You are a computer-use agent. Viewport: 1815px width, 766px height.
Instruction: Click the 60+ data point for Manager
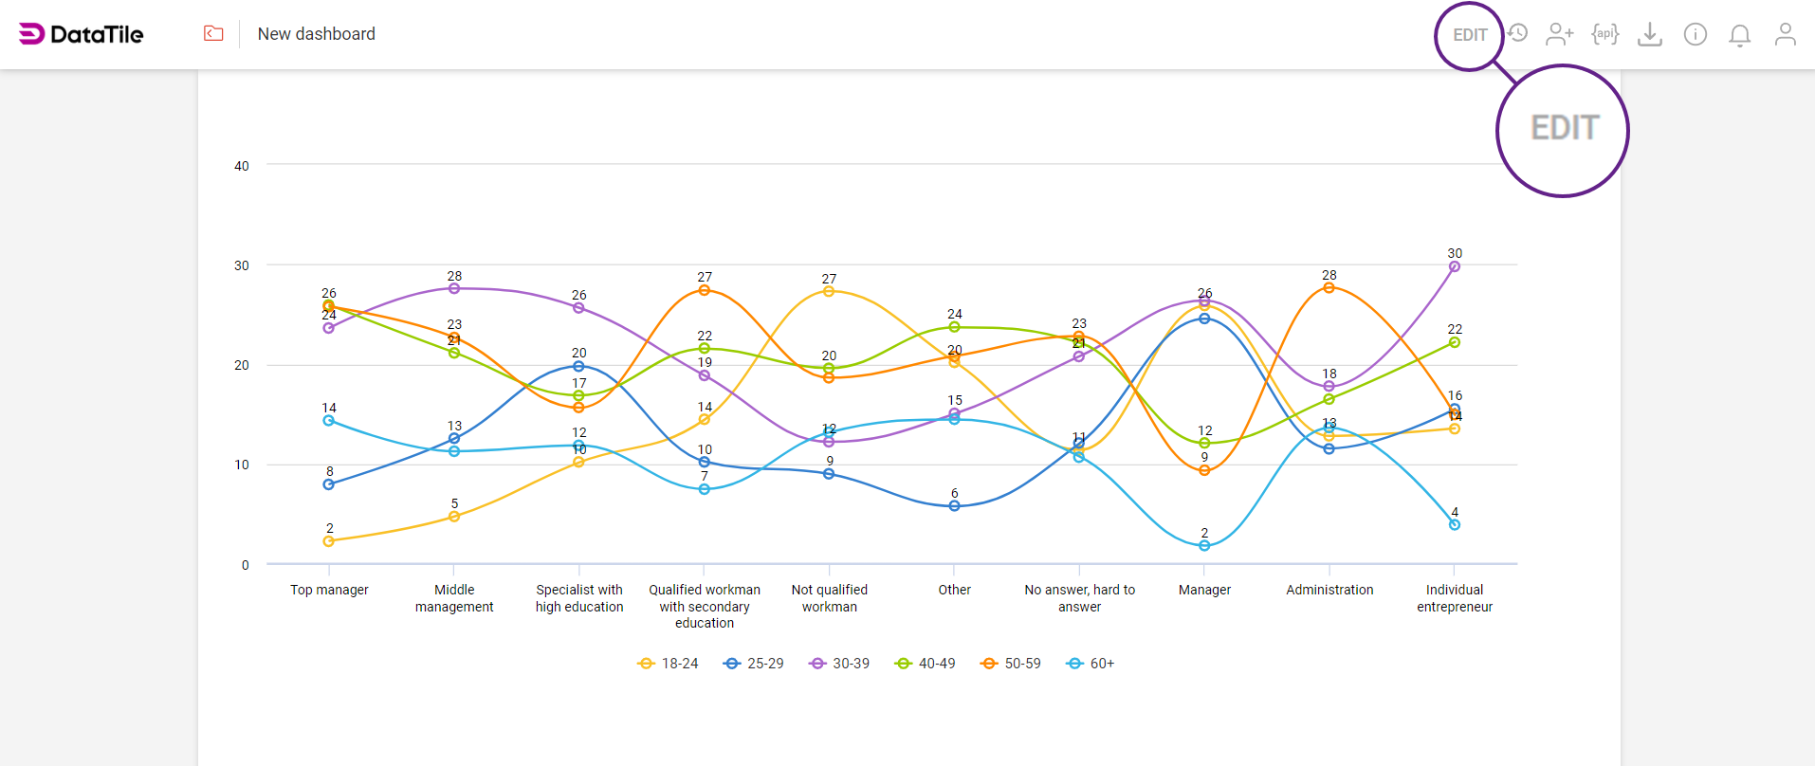[x=1204, y=546]
